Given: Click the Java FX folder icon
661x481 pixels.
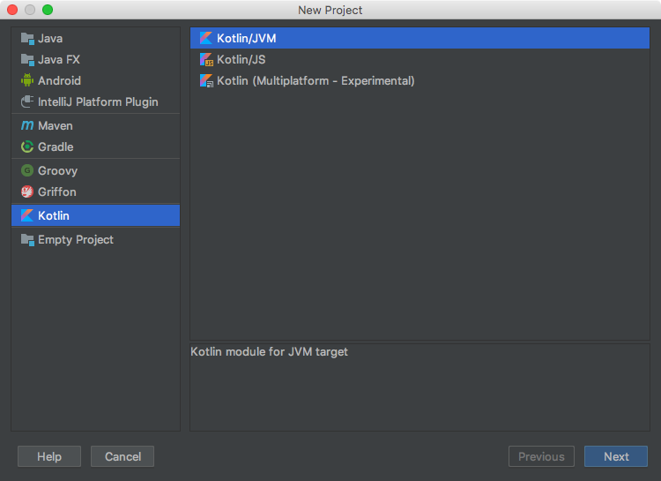Looking at the screenshot, I should (x=27, y=59).
